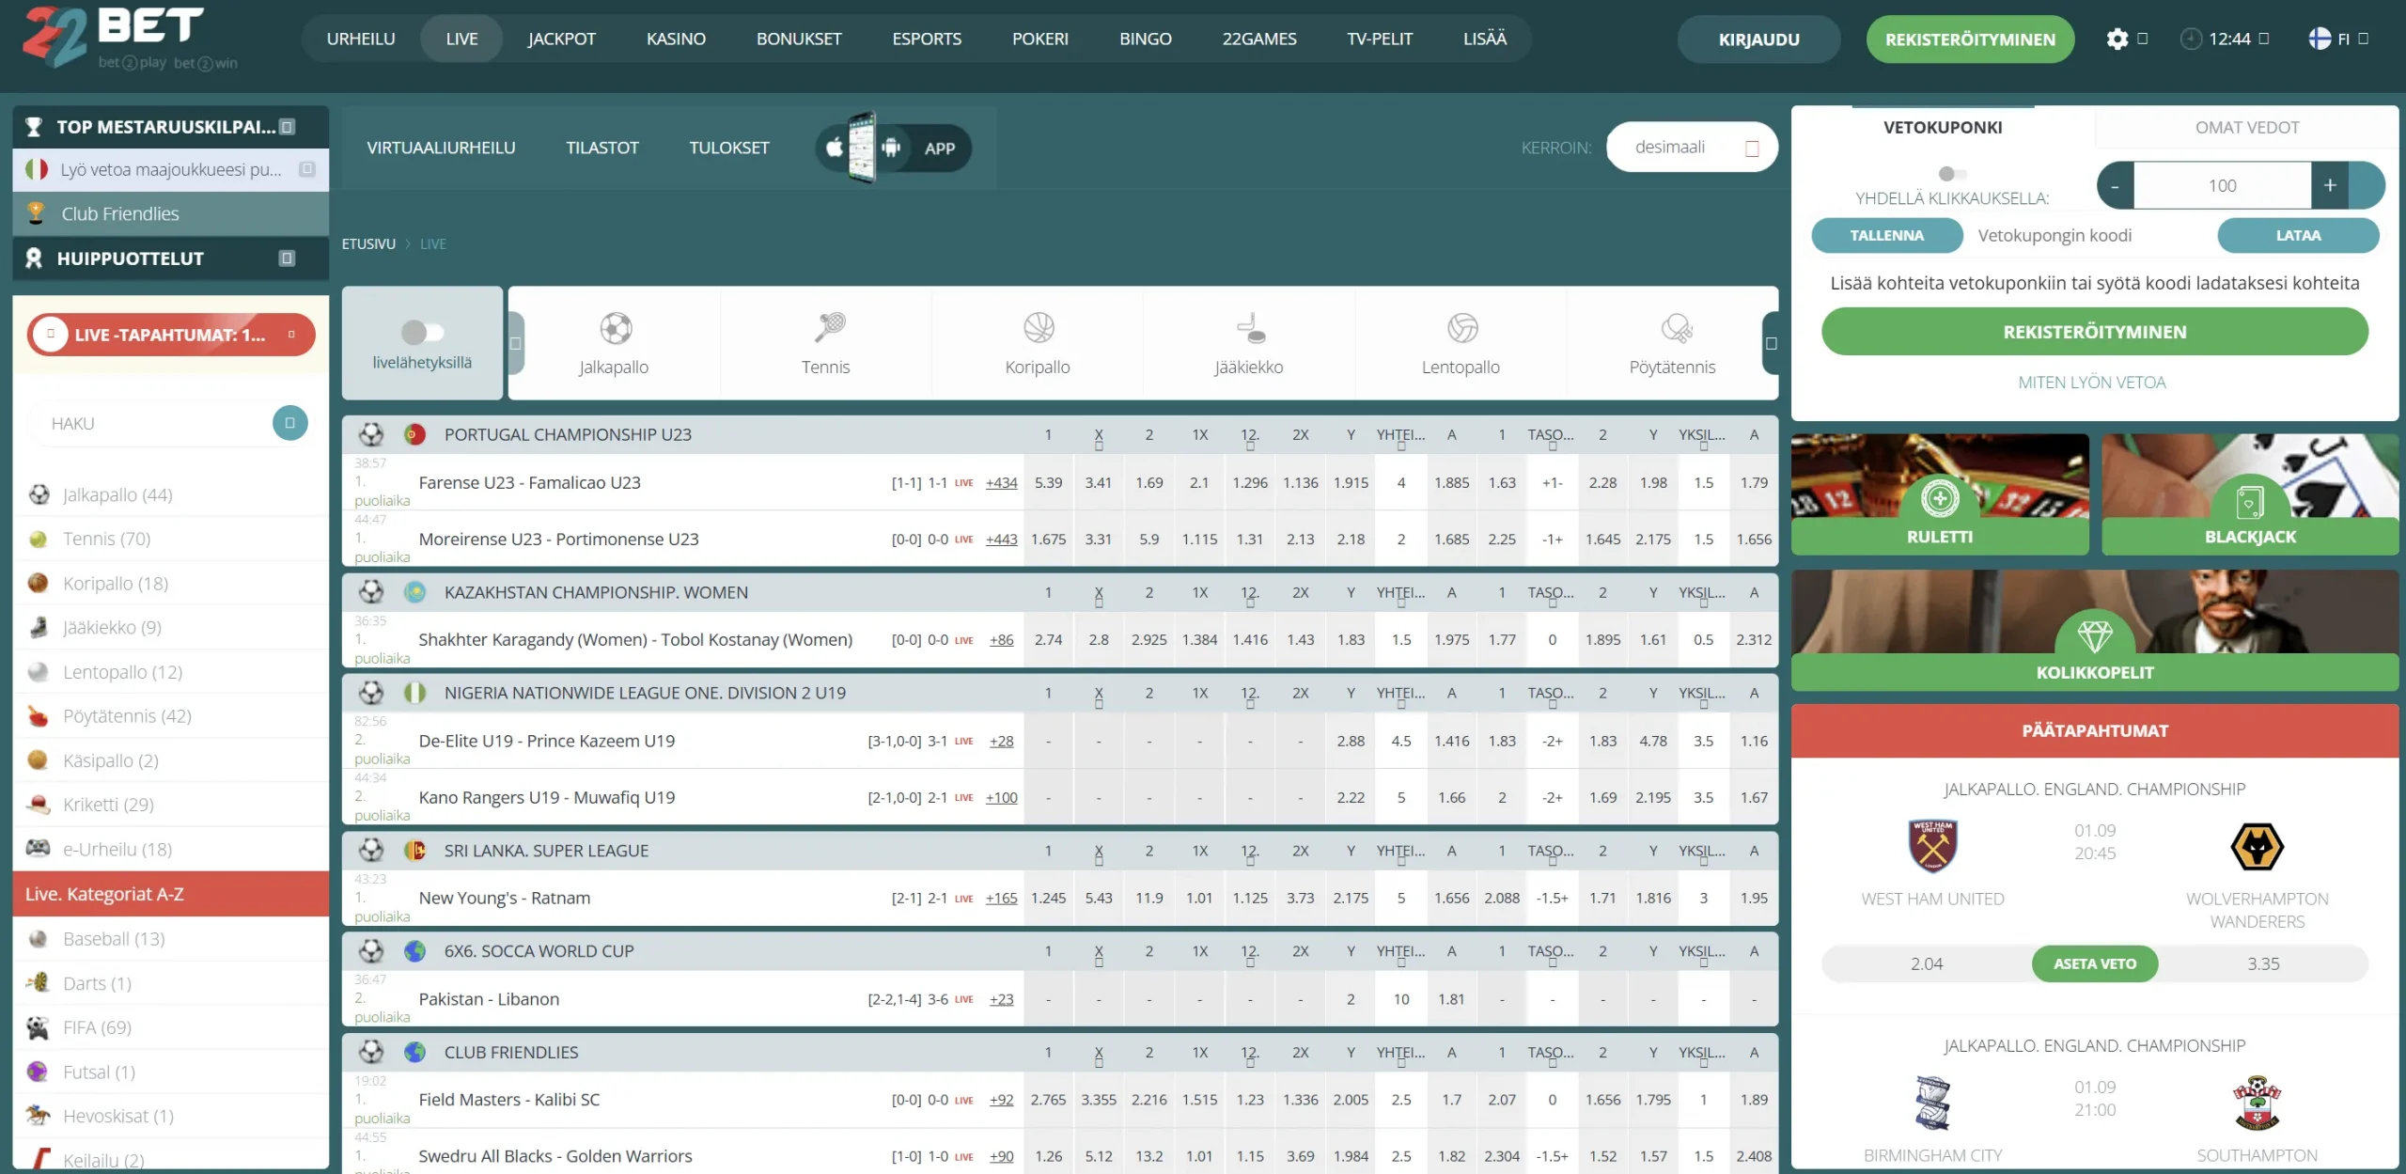Viewport: 2406px width, 1174px height.
Task: Open the ESPORTS menu item
Action: tap(927, 39)
